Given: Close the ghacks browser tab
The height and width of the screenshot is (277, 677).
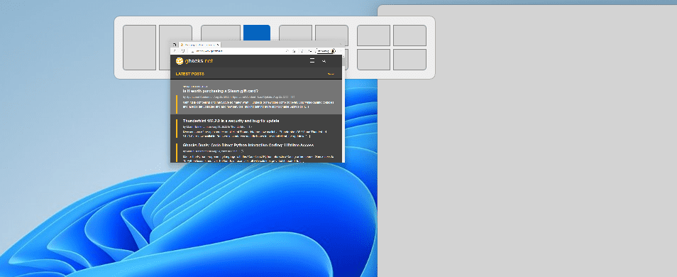Looking at the screenshot, I should point(218,45).
